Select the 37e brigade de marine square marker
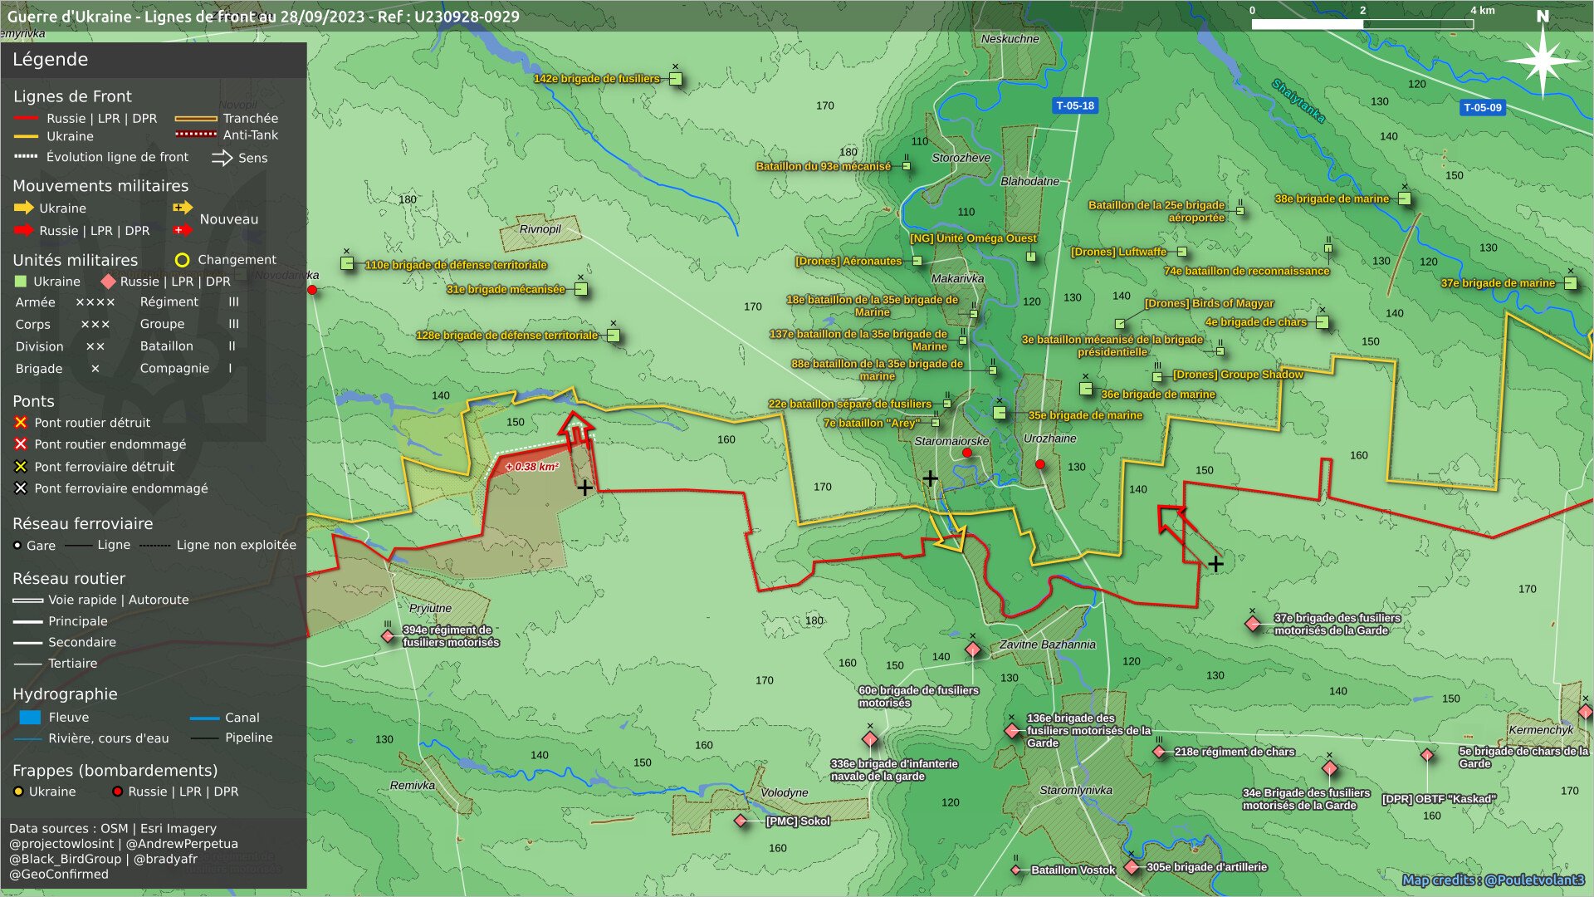 1571,283
